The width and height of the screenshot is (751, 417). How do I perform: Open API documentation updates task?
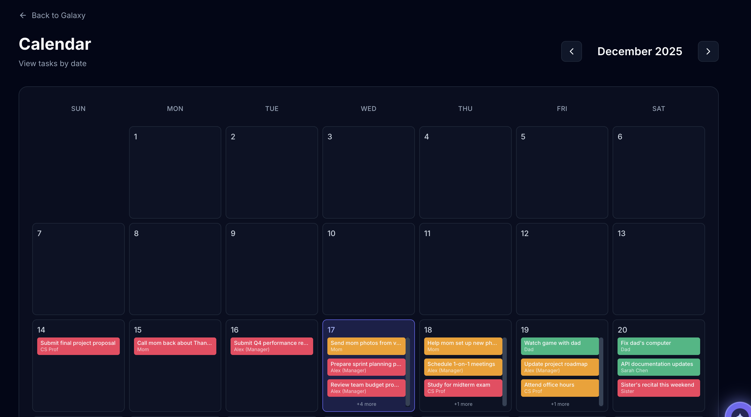coord(658,367)
